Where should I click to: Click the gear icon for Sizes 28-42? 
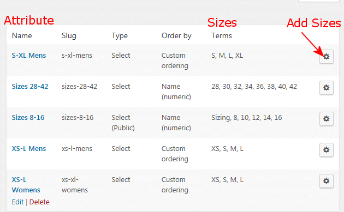(326, 88)
